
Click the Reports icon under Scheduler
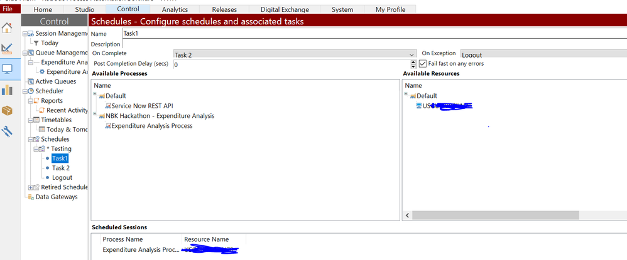[x=36, y=101]
